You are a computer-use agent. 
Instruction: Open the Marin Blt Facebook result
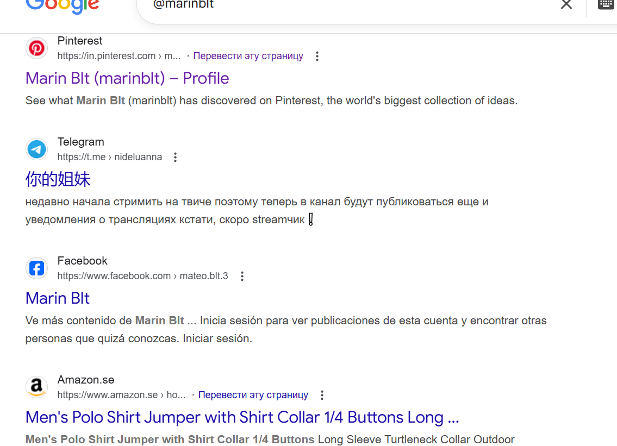pyautogui.click(x=58, y=298)
